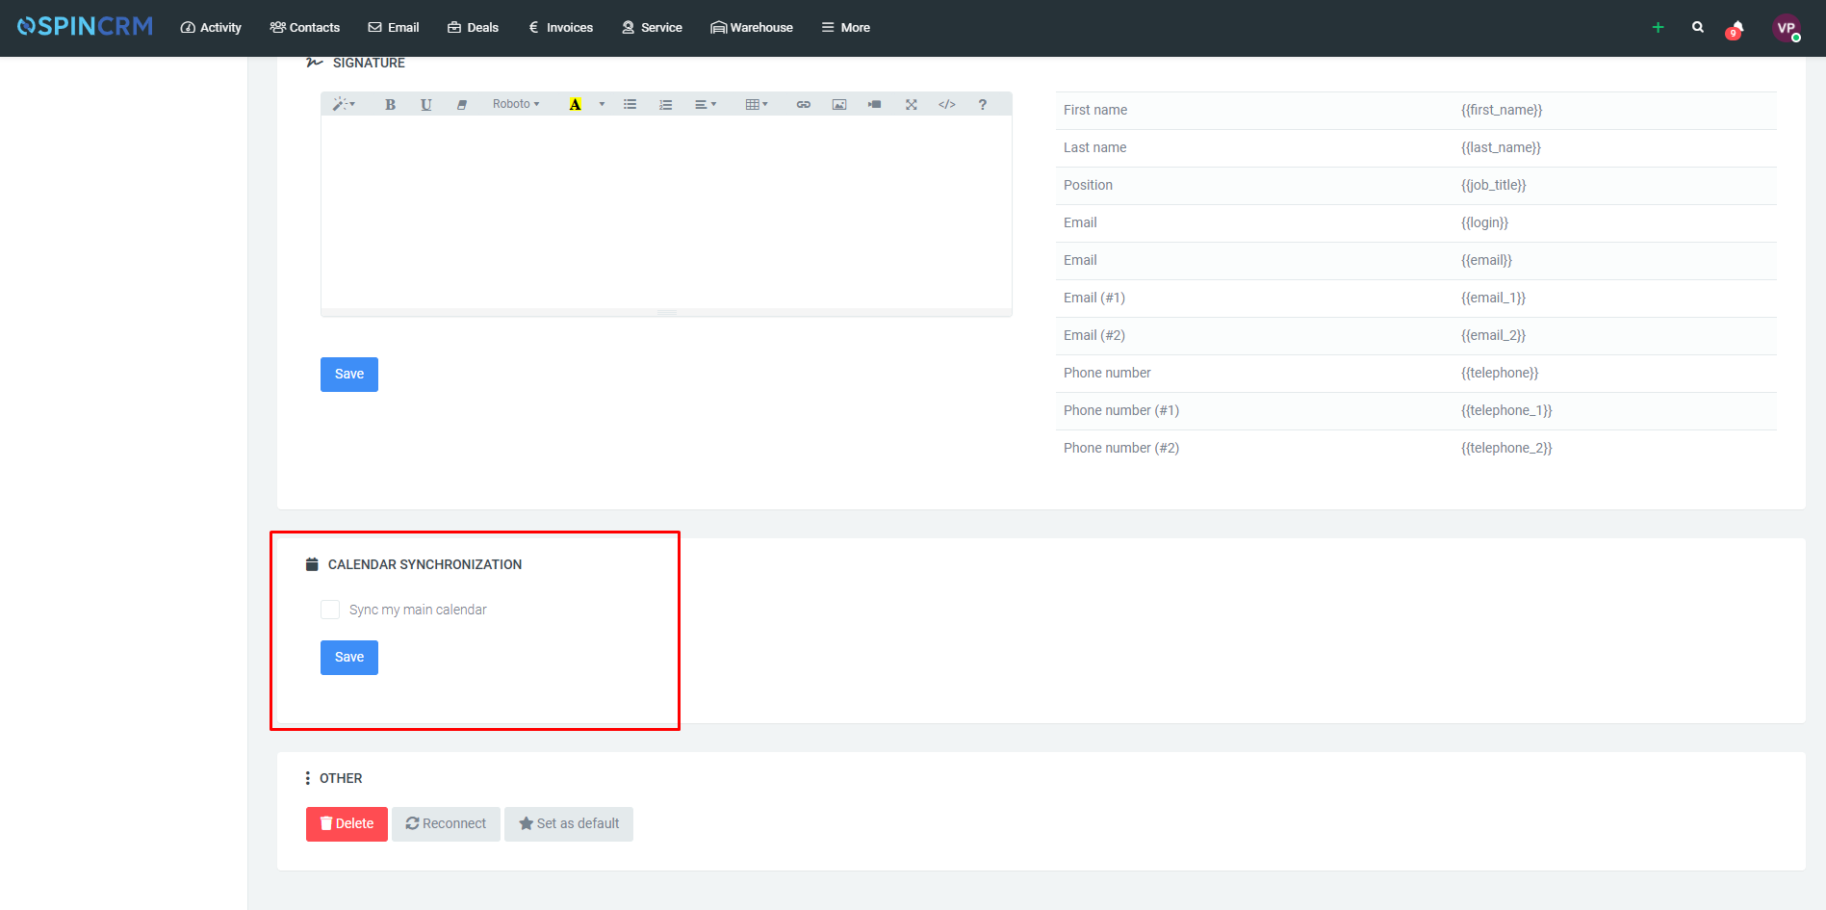Open the table insertion dropdown
This screenshot has width=1826, height=910.
point(758,103)
